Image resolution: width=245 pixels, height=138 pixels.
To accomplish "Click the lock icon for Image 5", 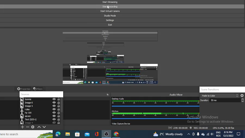I will pyautogui.click(x=59, y=106).
